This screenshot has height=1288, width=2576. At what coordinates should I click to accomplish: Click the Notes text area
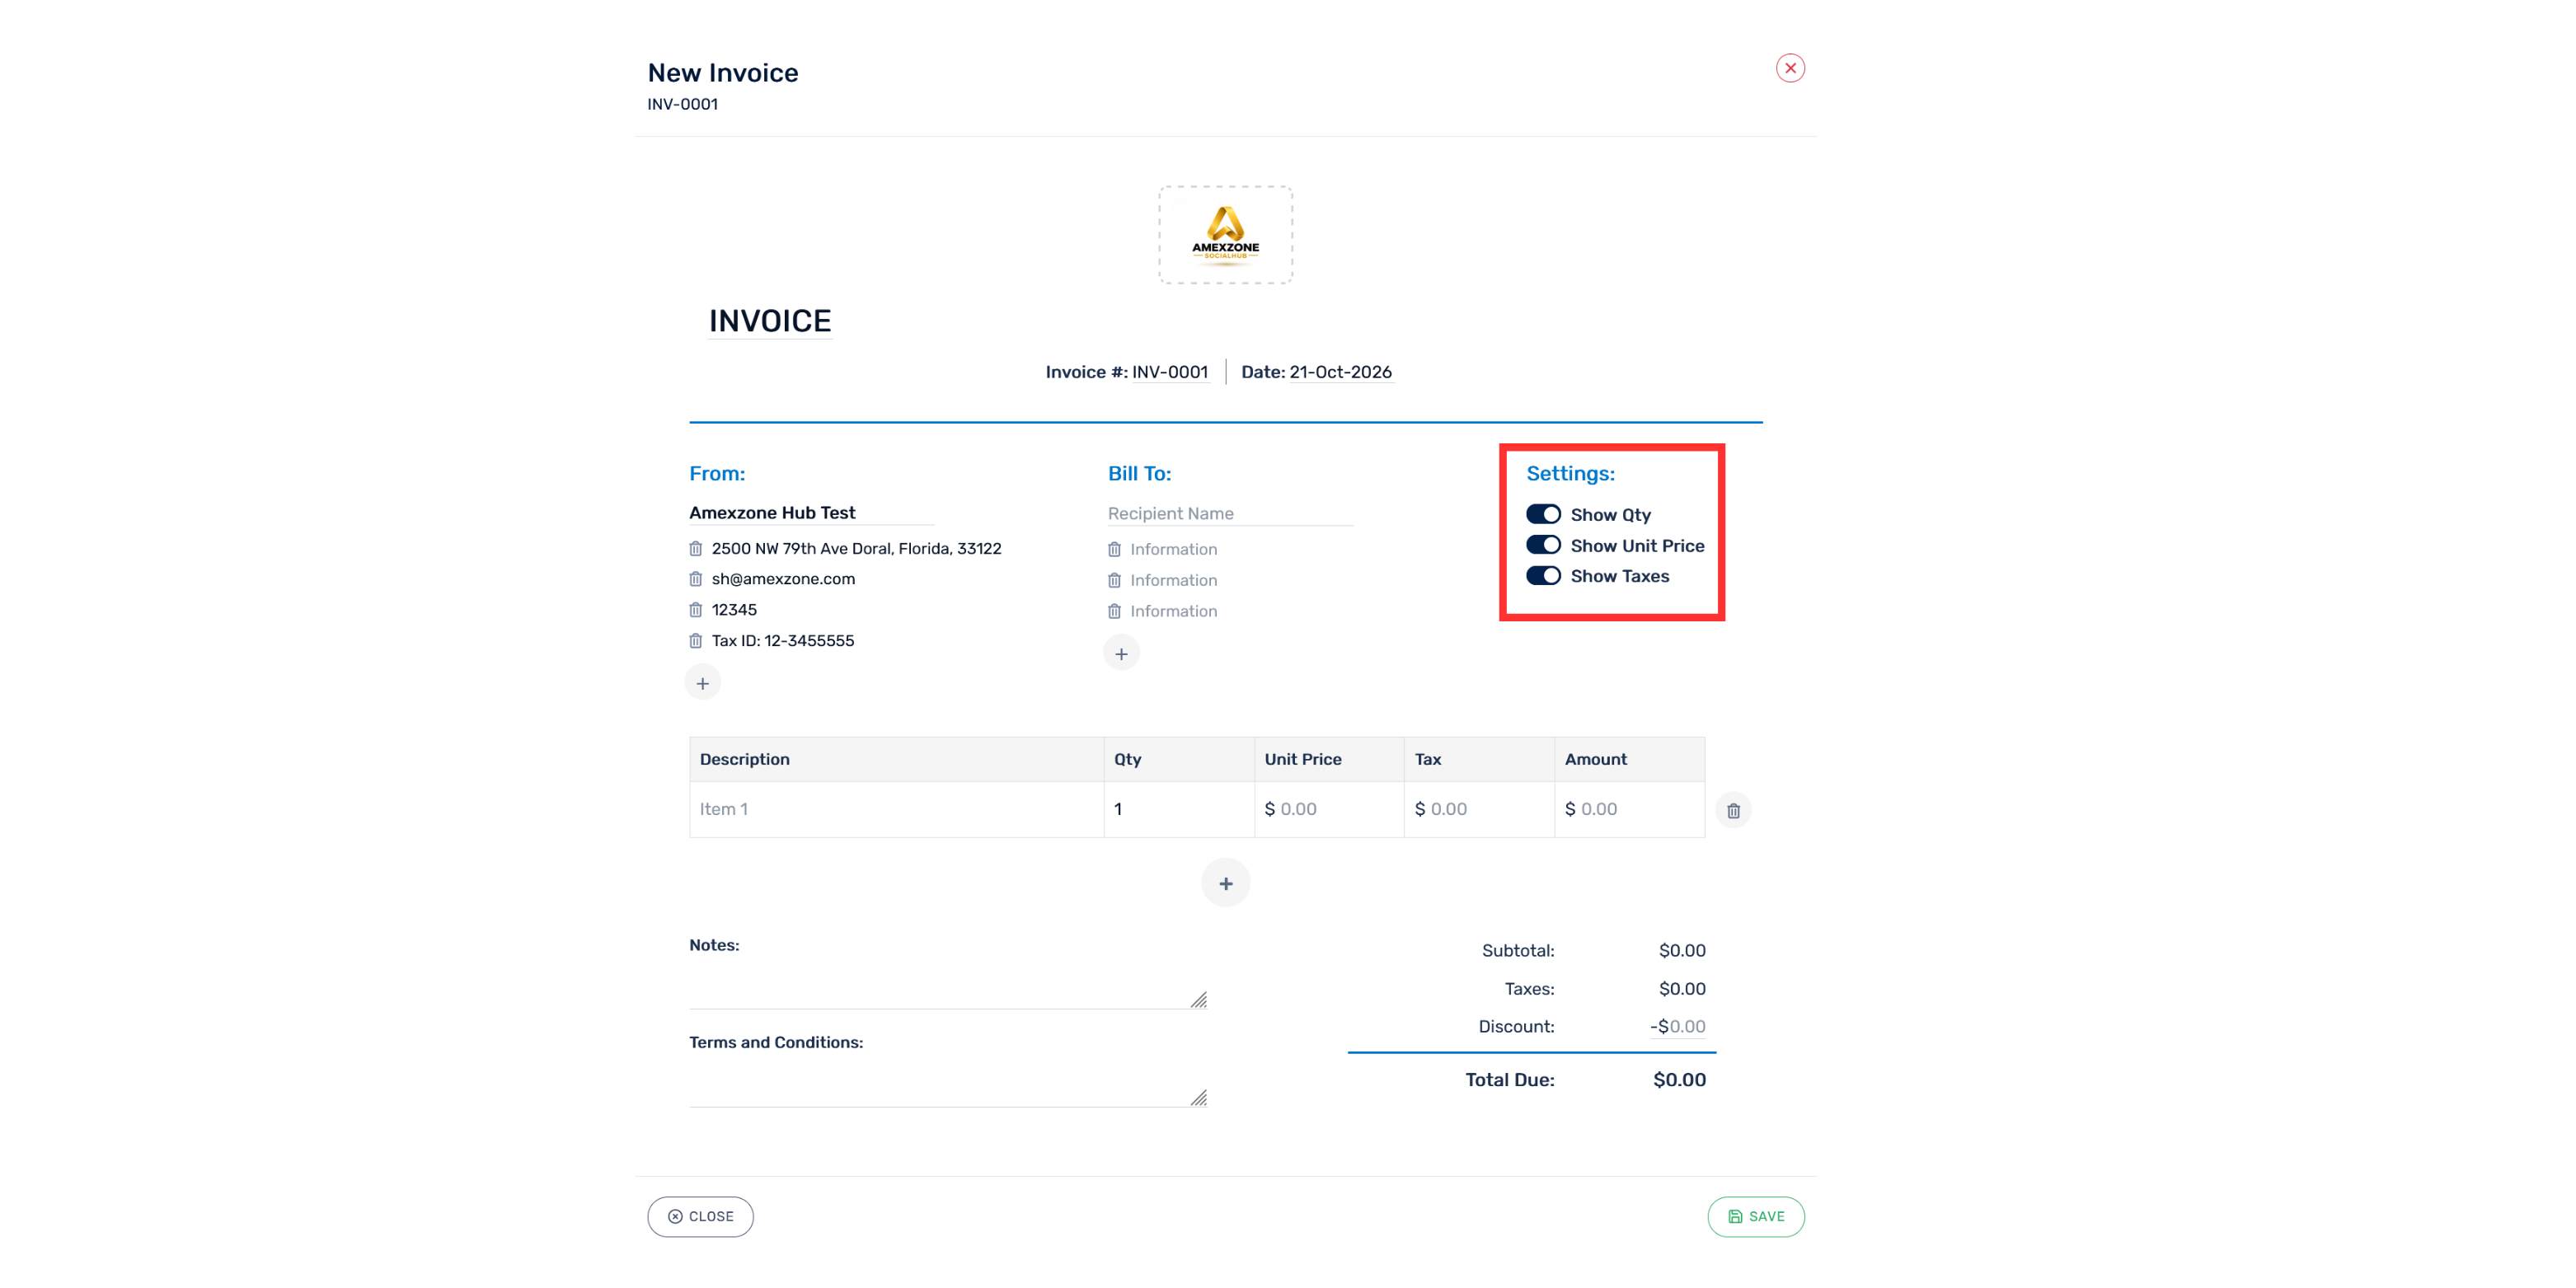(x=948, y=986)
